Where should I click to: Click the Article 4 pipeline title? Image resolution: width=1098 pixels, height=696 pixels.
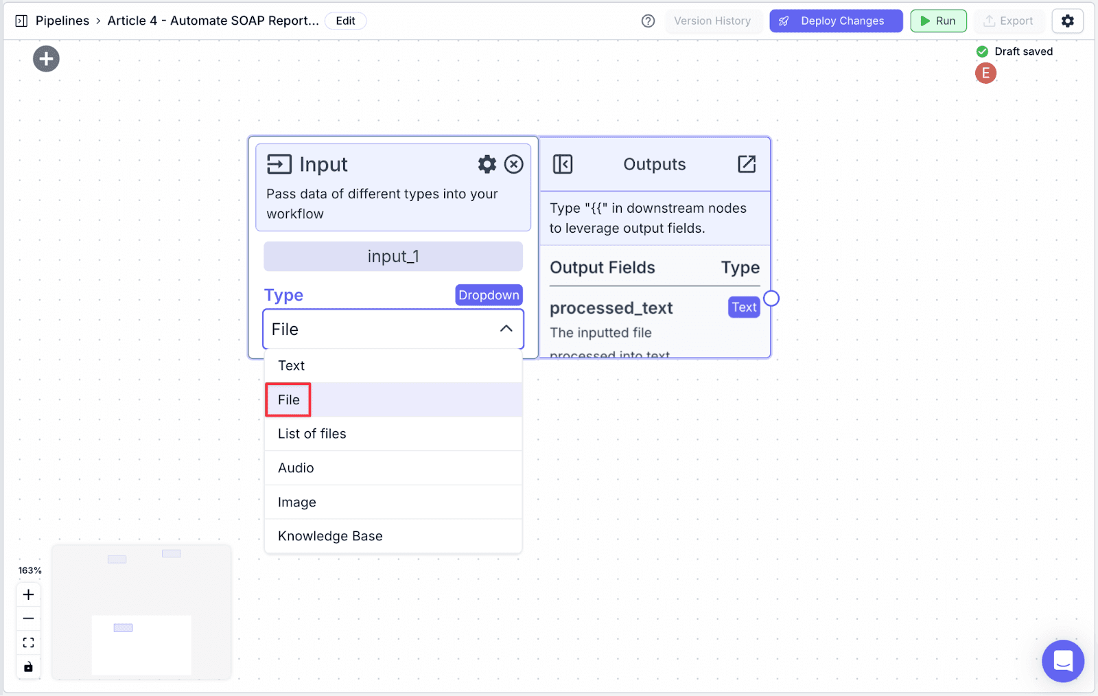pyautogui.click(x=213, y=21)
